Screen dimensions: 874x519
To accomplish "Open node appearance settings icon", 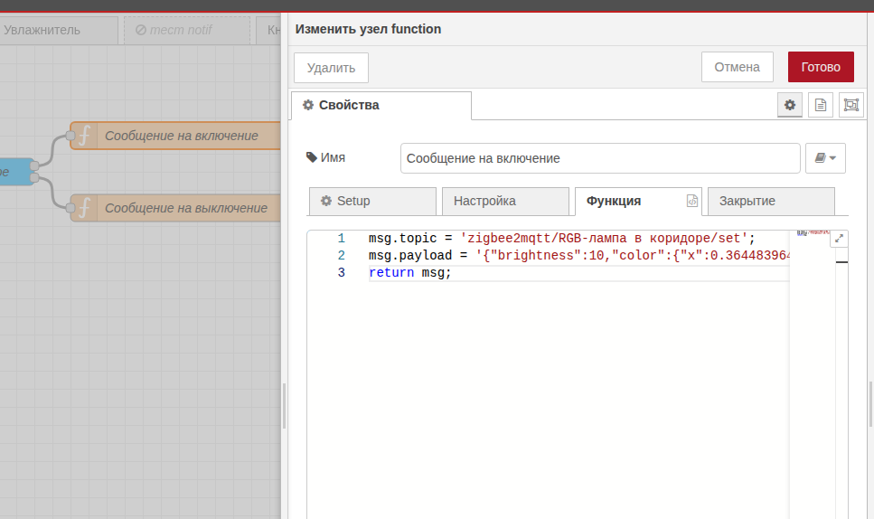I will point(851,105).
